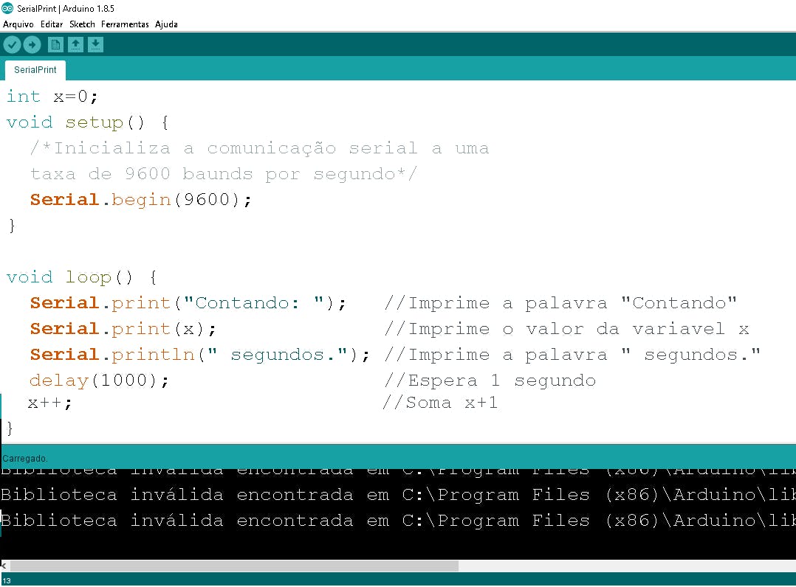The height and width of the screenshot is (587, 796).
Task: Click the console horizontal scrollbar
Action: coord(222,566)
